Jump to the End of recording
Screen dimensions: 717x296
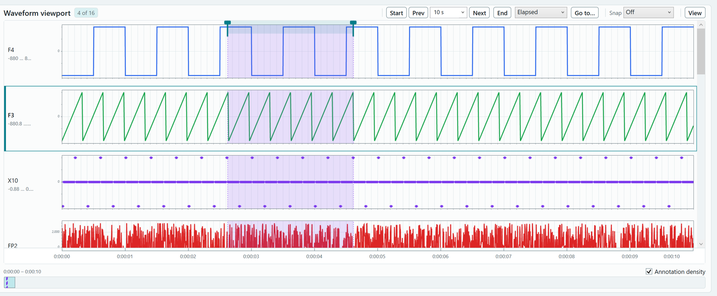pyautogui.click(x=502, y=13)
